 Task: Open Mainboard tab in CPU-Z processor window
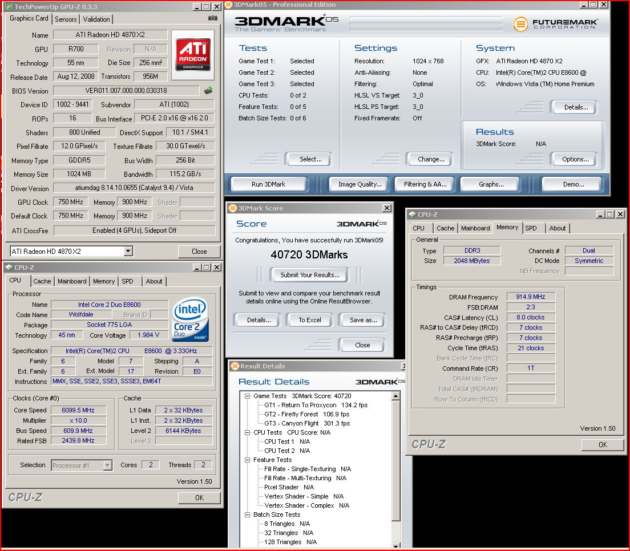click(x=72, y=281)
